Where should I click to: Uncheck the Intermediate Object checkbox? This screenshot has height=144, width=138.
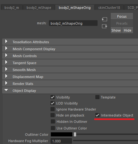coord(97,115)
